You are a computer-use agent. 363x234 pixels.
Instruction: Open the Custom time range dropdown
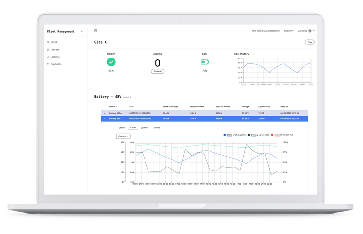pyautogui.click(x=123, y=136)
